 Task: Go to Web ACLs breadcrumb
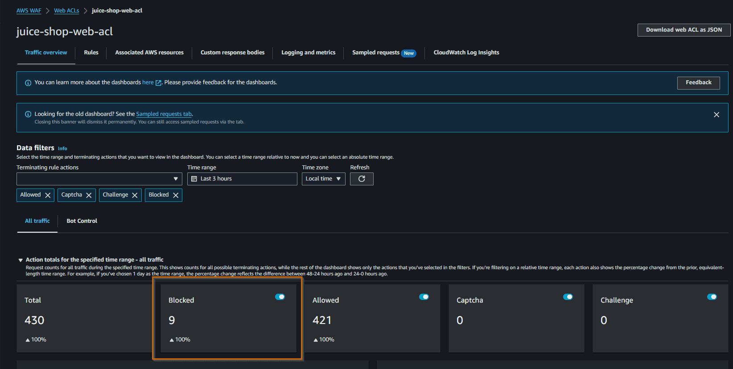(x=66, y=11)
